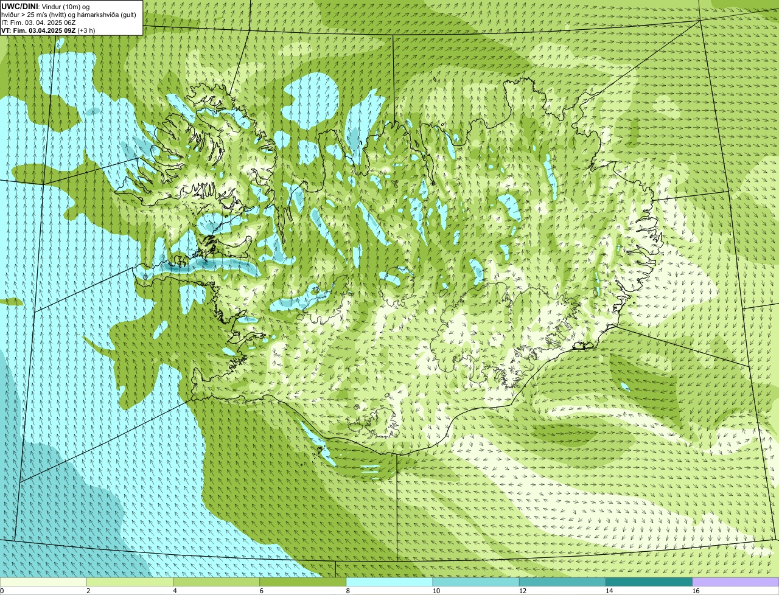Click the 2–4 m/s light green legend swatch
The width and height of the screenshot is (779, 595).
[x=130, y=582]
